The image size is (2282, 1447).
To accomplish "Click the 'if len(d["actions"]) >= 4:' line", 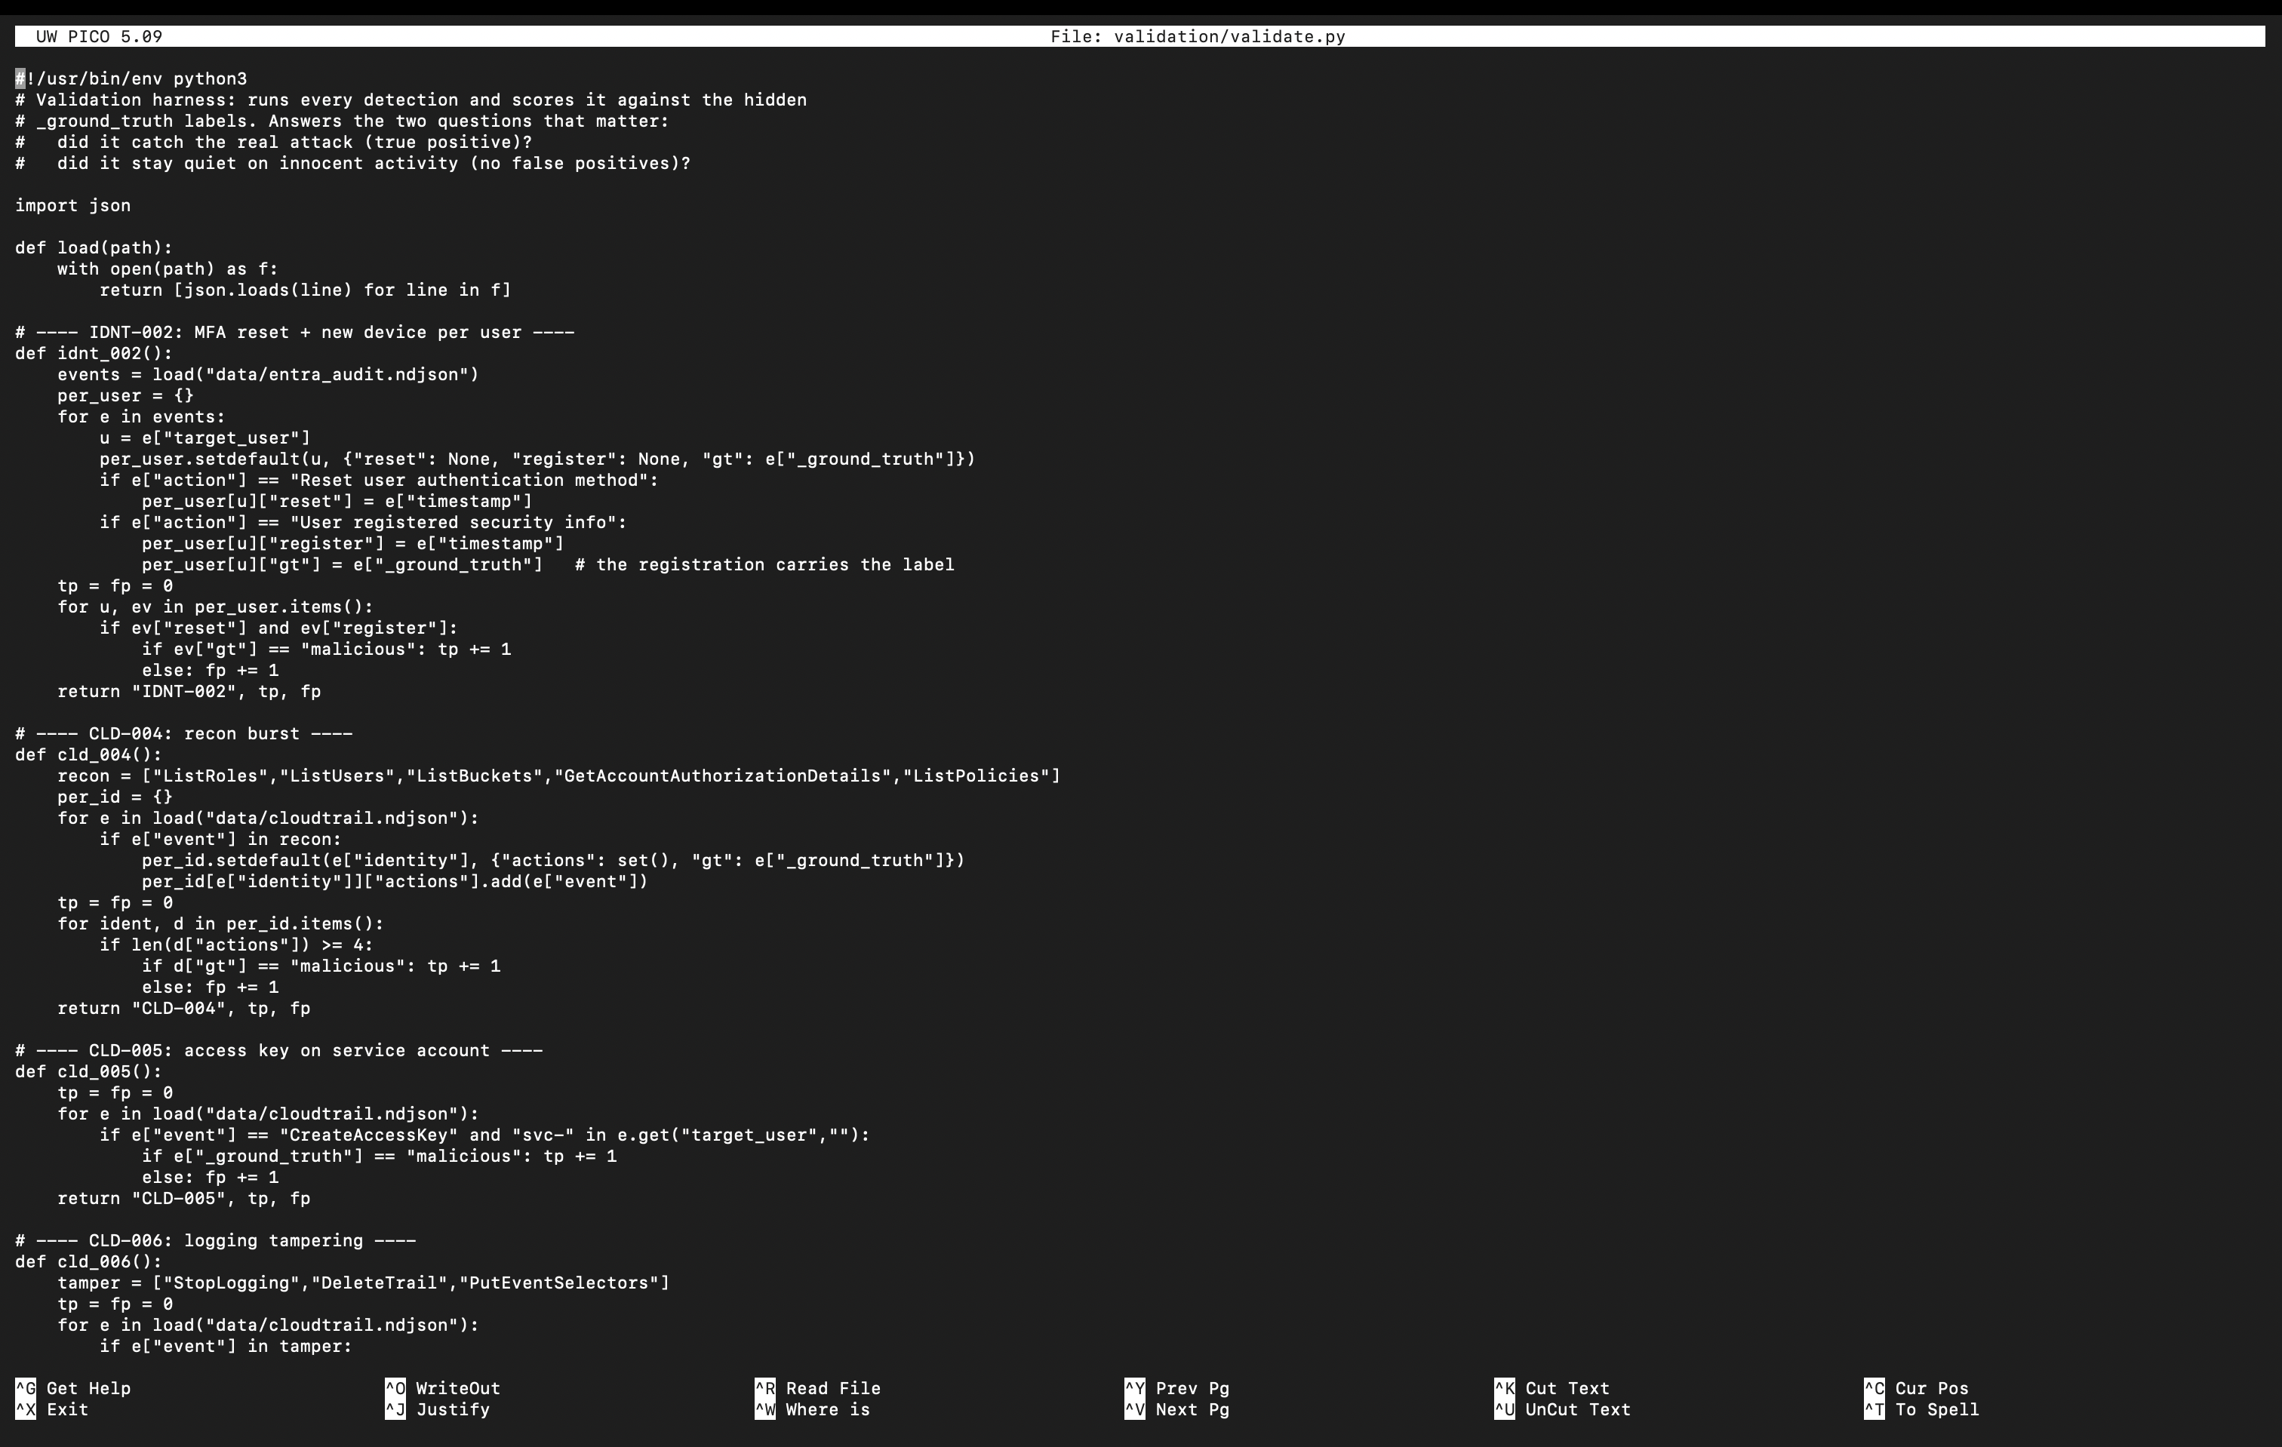I will pos(237,945).
